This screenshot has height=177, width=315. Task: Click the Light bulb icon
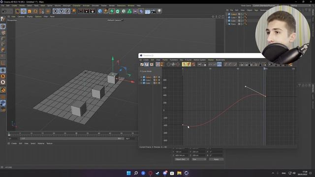click(x=159, y=11)
